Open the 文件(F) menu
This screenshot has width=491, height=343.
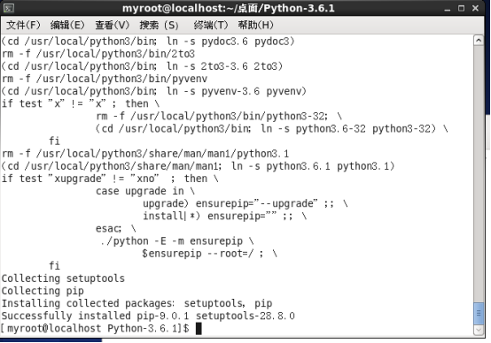tap(23, 25)
